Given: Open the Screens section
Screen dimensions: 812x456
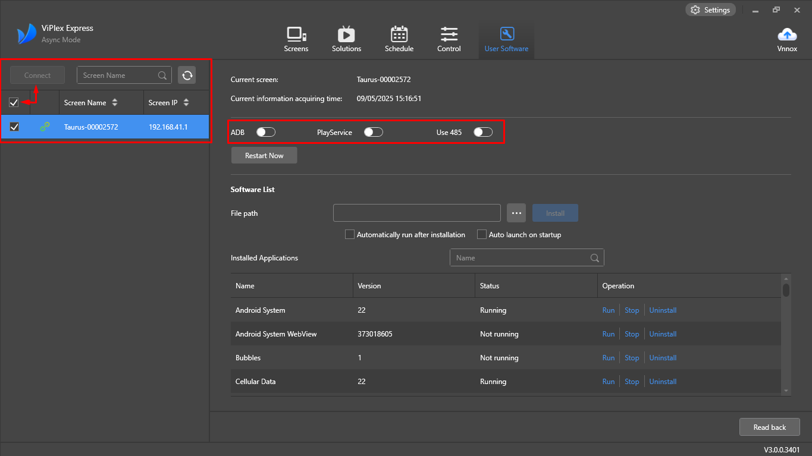Looking at the screenshot, I should [x=296, y=40].
